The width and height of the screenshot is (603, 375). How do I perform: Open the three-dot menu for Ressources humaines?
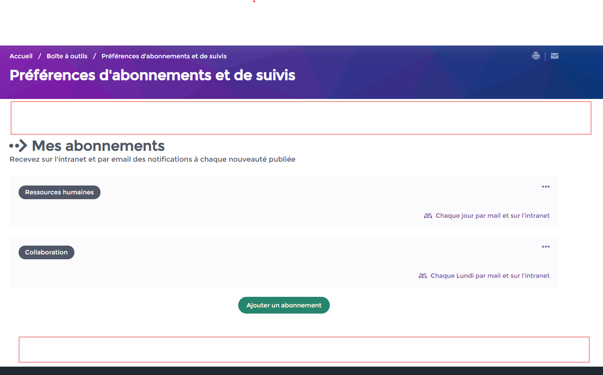[x=545, y=187]
